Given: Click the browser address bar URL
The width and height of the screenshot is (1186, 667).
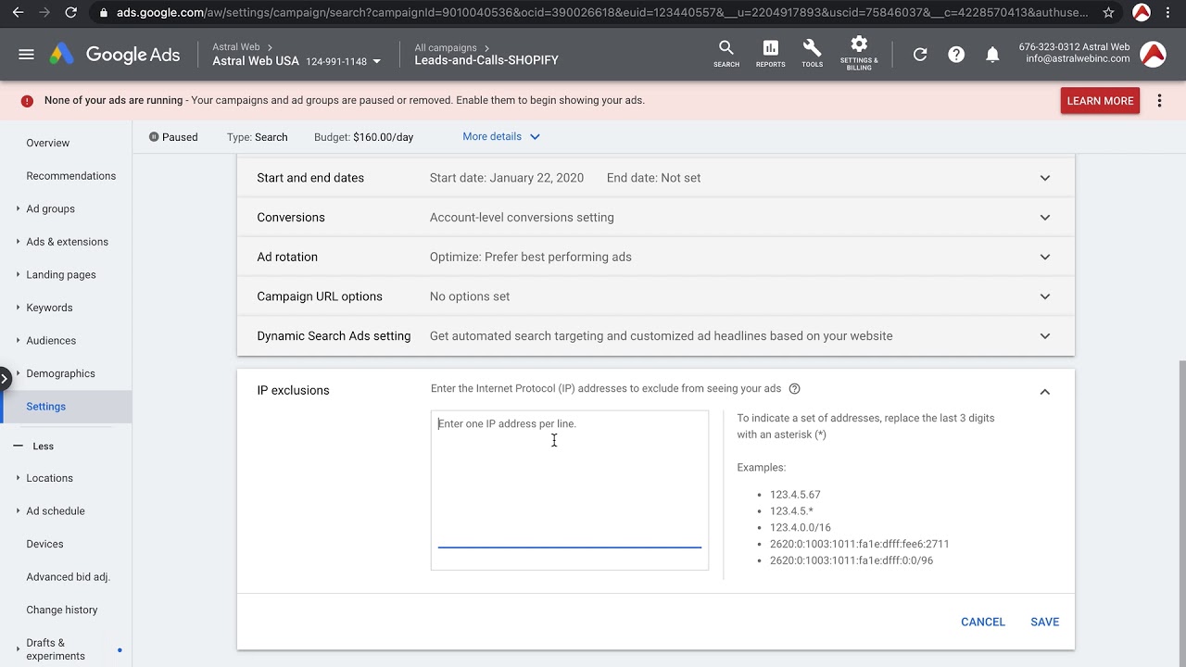Looking at the screenshot, I should (602, 13).
